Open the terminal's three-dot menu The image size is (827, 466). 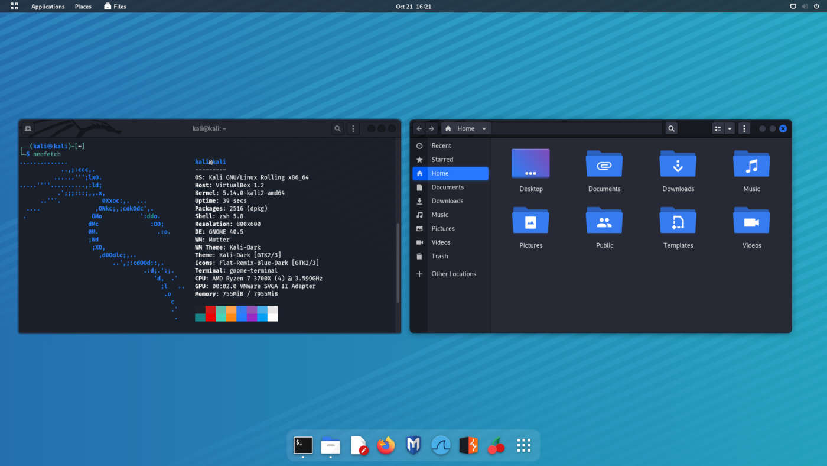click(353, 128)
